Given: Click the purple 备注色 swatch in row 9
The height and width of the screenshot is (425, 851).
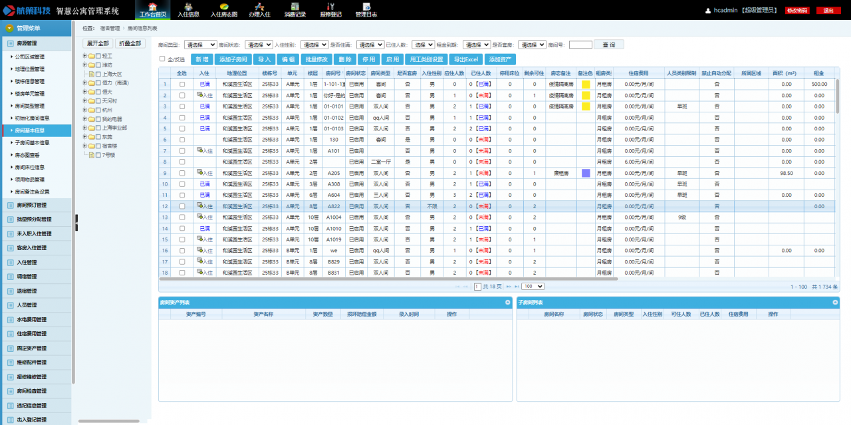Looking at the screenshot, I should coord(586,173).
